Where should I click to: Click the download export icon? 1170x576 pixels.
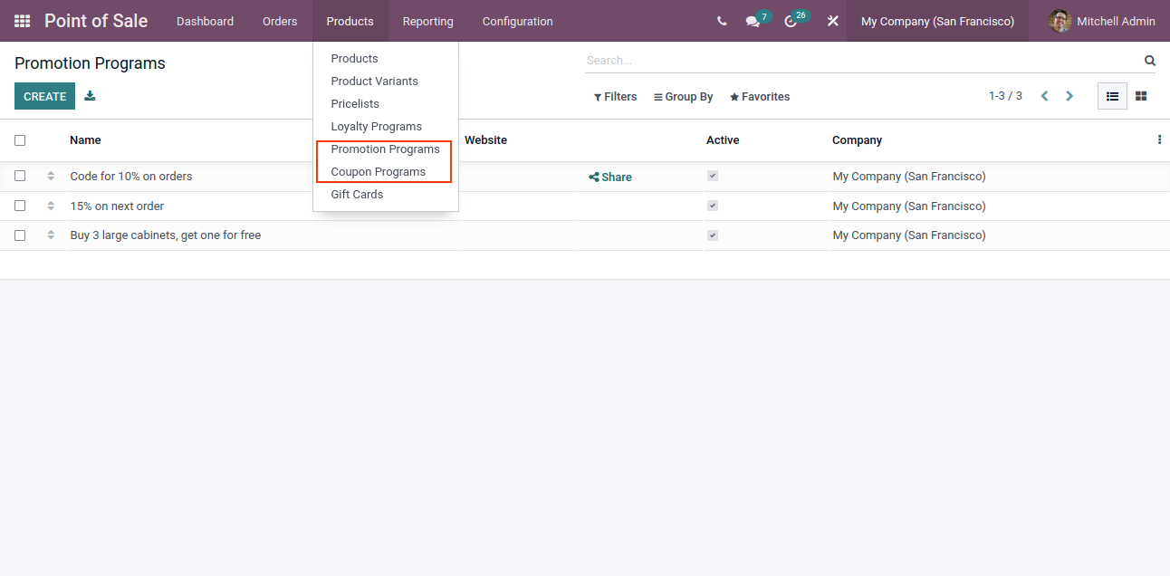point(90,96)
